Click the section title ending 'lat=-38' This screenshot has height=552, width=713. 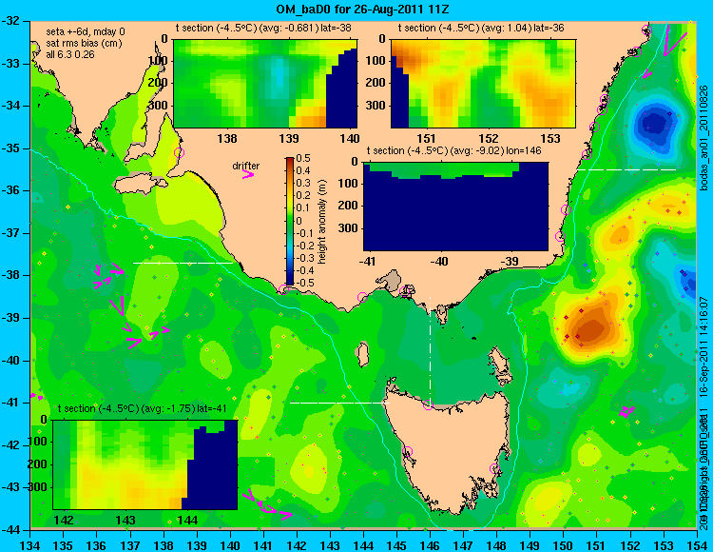tap(263, 28)
